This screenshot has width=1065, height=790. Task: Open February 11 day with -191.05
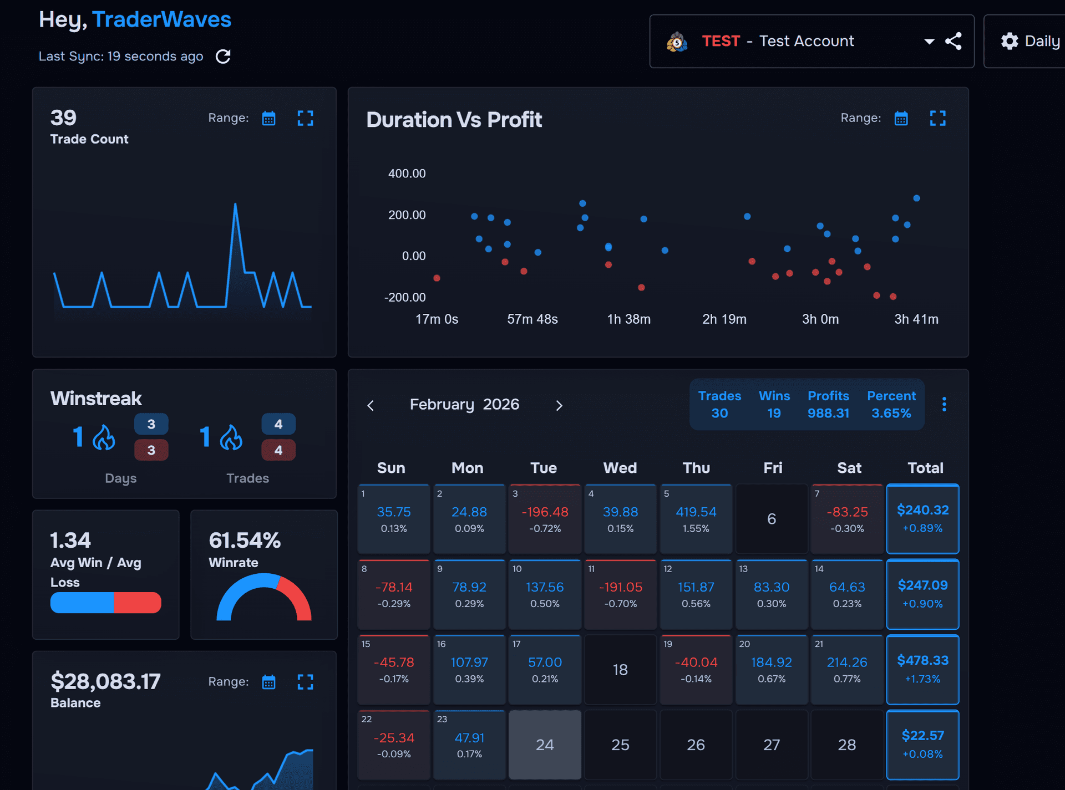pyautogui.click(x=620, y=594)
